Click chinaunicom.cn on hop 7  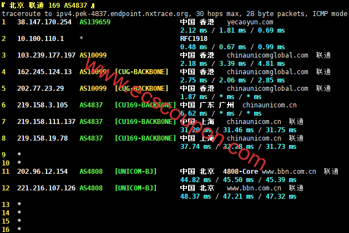pyautogui.click(x=254, y=122)
